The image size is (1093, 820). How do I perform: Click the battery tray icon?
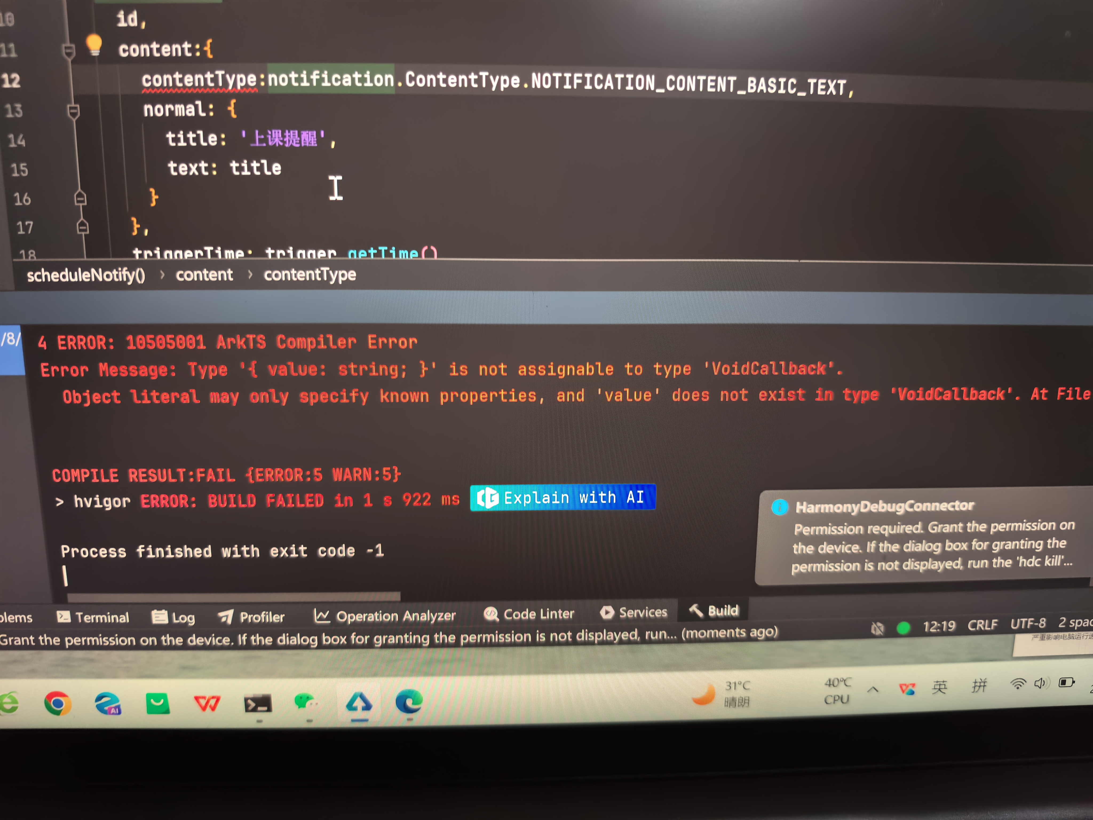1066,683
